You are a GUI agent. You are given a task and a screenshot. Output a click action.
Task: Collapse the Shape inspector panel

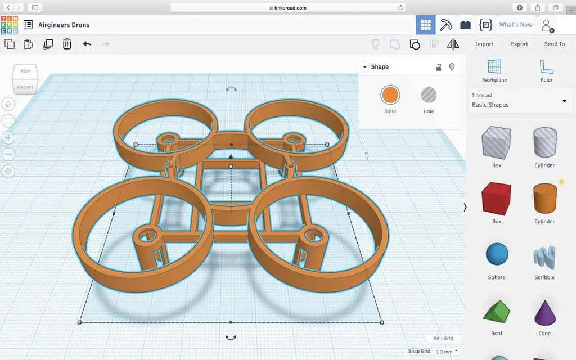[x=364, y=67]
